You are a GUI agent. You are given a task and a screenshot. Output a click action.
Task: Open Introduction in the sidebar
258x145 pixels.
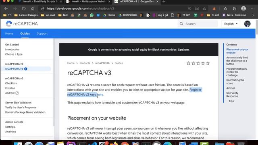[x=12, y=50]
